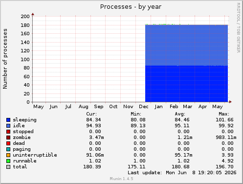Click the sleeping legend color swatch
The image size is (243, 184).
(x=8, y=120)
